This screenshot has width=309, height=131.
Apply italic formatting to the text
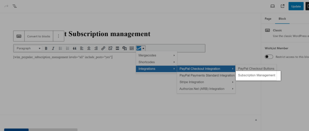(x=53, y=48)
